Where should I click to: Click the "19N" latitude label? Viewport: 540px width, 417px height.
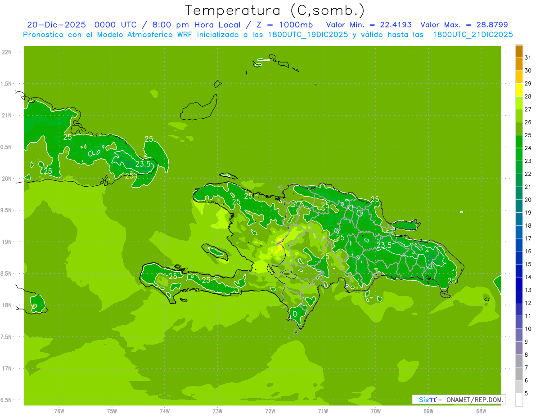click(x=8, y=242)
